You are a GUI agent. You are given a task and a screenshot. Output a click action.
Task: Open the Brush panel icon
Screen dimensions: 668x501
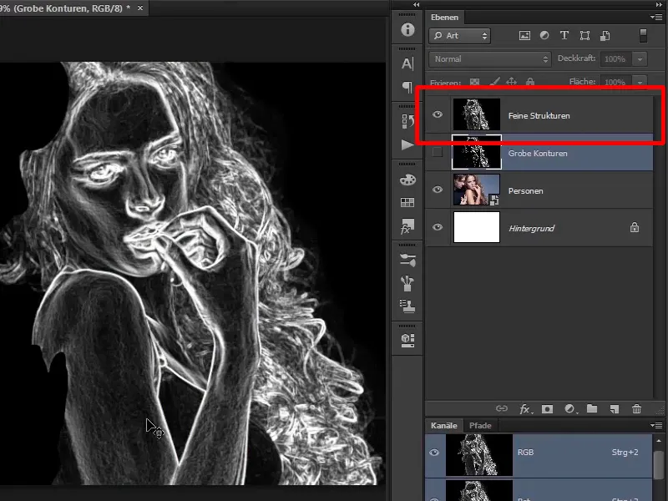click(407, 283)
